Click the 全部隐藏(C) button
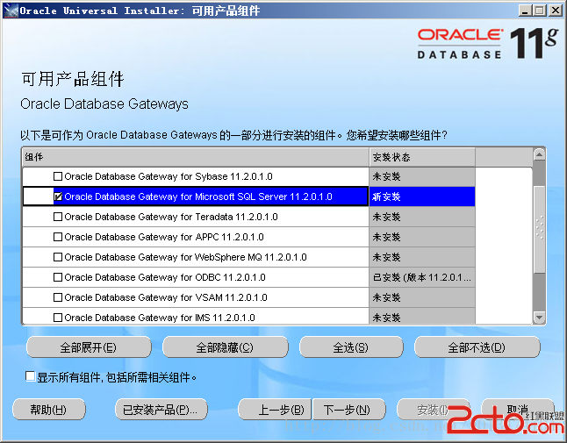Screen dimensions: 567x443 tap(226, 347)
